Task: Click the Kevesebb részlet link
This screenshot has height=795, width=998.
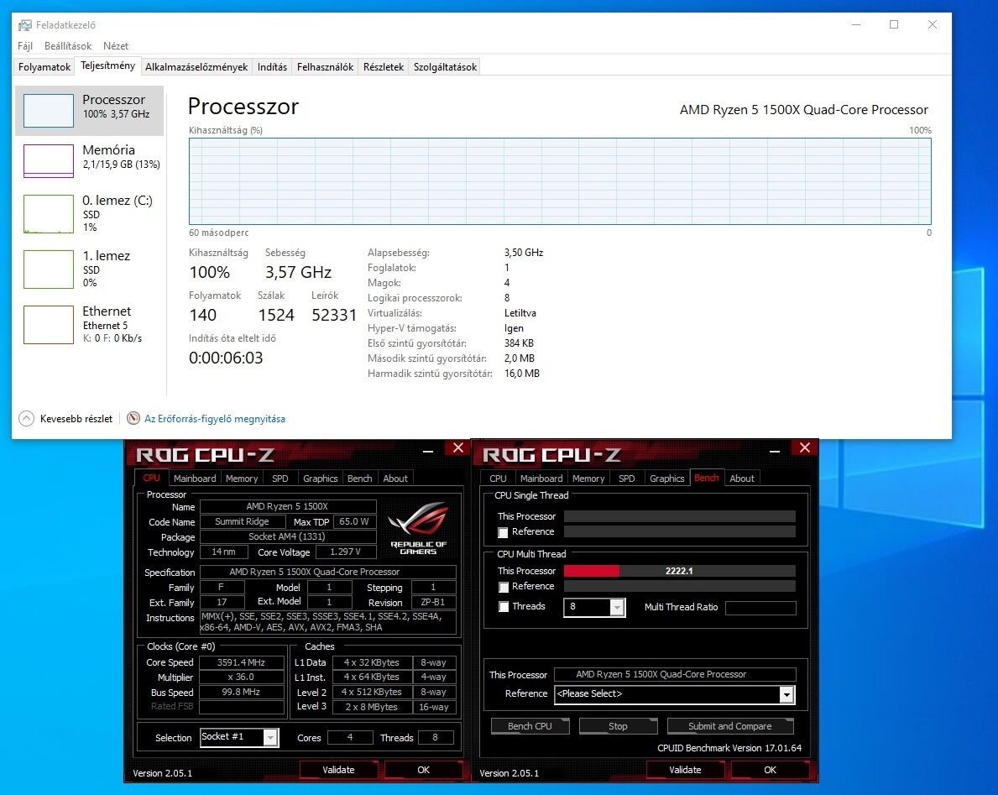Action: (76, 418)
